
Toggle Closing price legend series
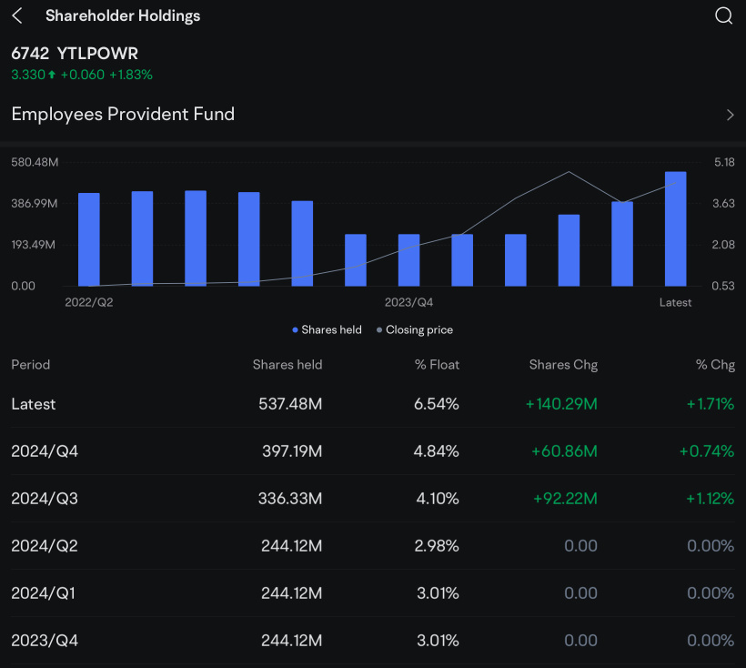click(414, 329)
